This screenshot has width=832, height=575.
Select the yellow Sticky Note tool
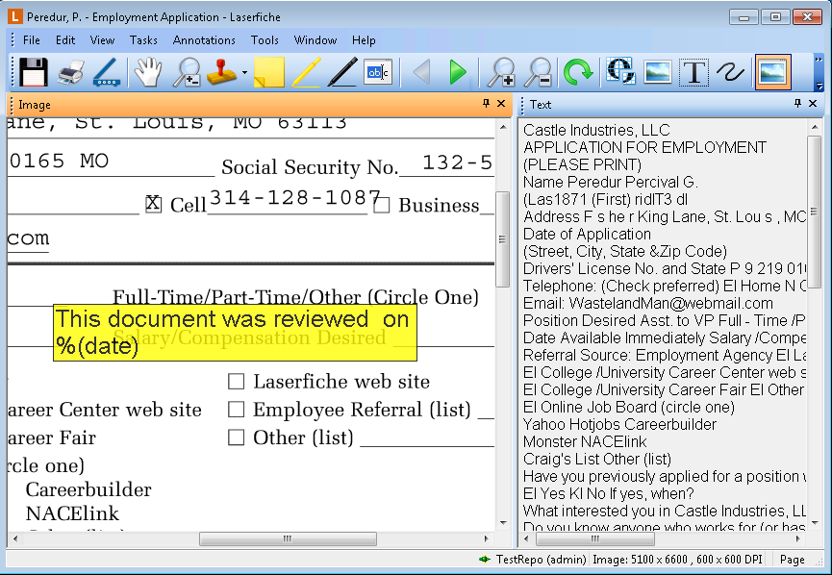click(x=269, y=72)
